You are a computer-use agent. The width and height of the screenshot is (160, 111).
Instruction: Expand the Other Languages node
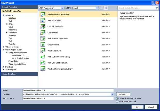(3, 47)
